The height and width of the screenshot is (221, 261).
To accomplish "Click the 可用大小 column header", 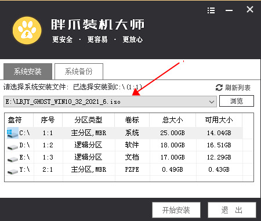I will click(219, 120).
